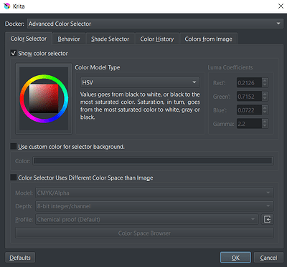This screenshot has height=267, width=287.
Task: Click the OK button
Action: (235, 258)
